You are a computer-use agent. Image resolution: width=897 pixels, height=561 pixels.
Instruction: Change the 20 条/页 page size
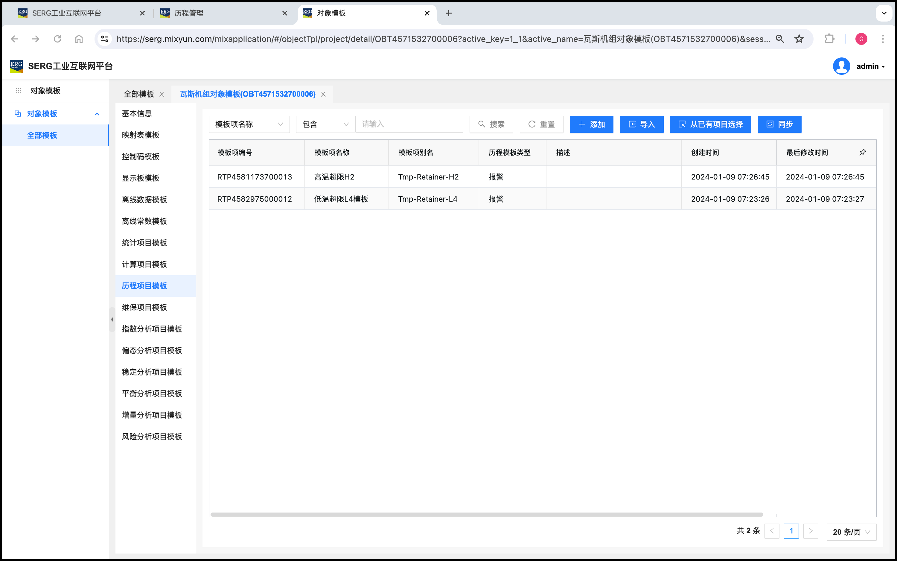852,532
